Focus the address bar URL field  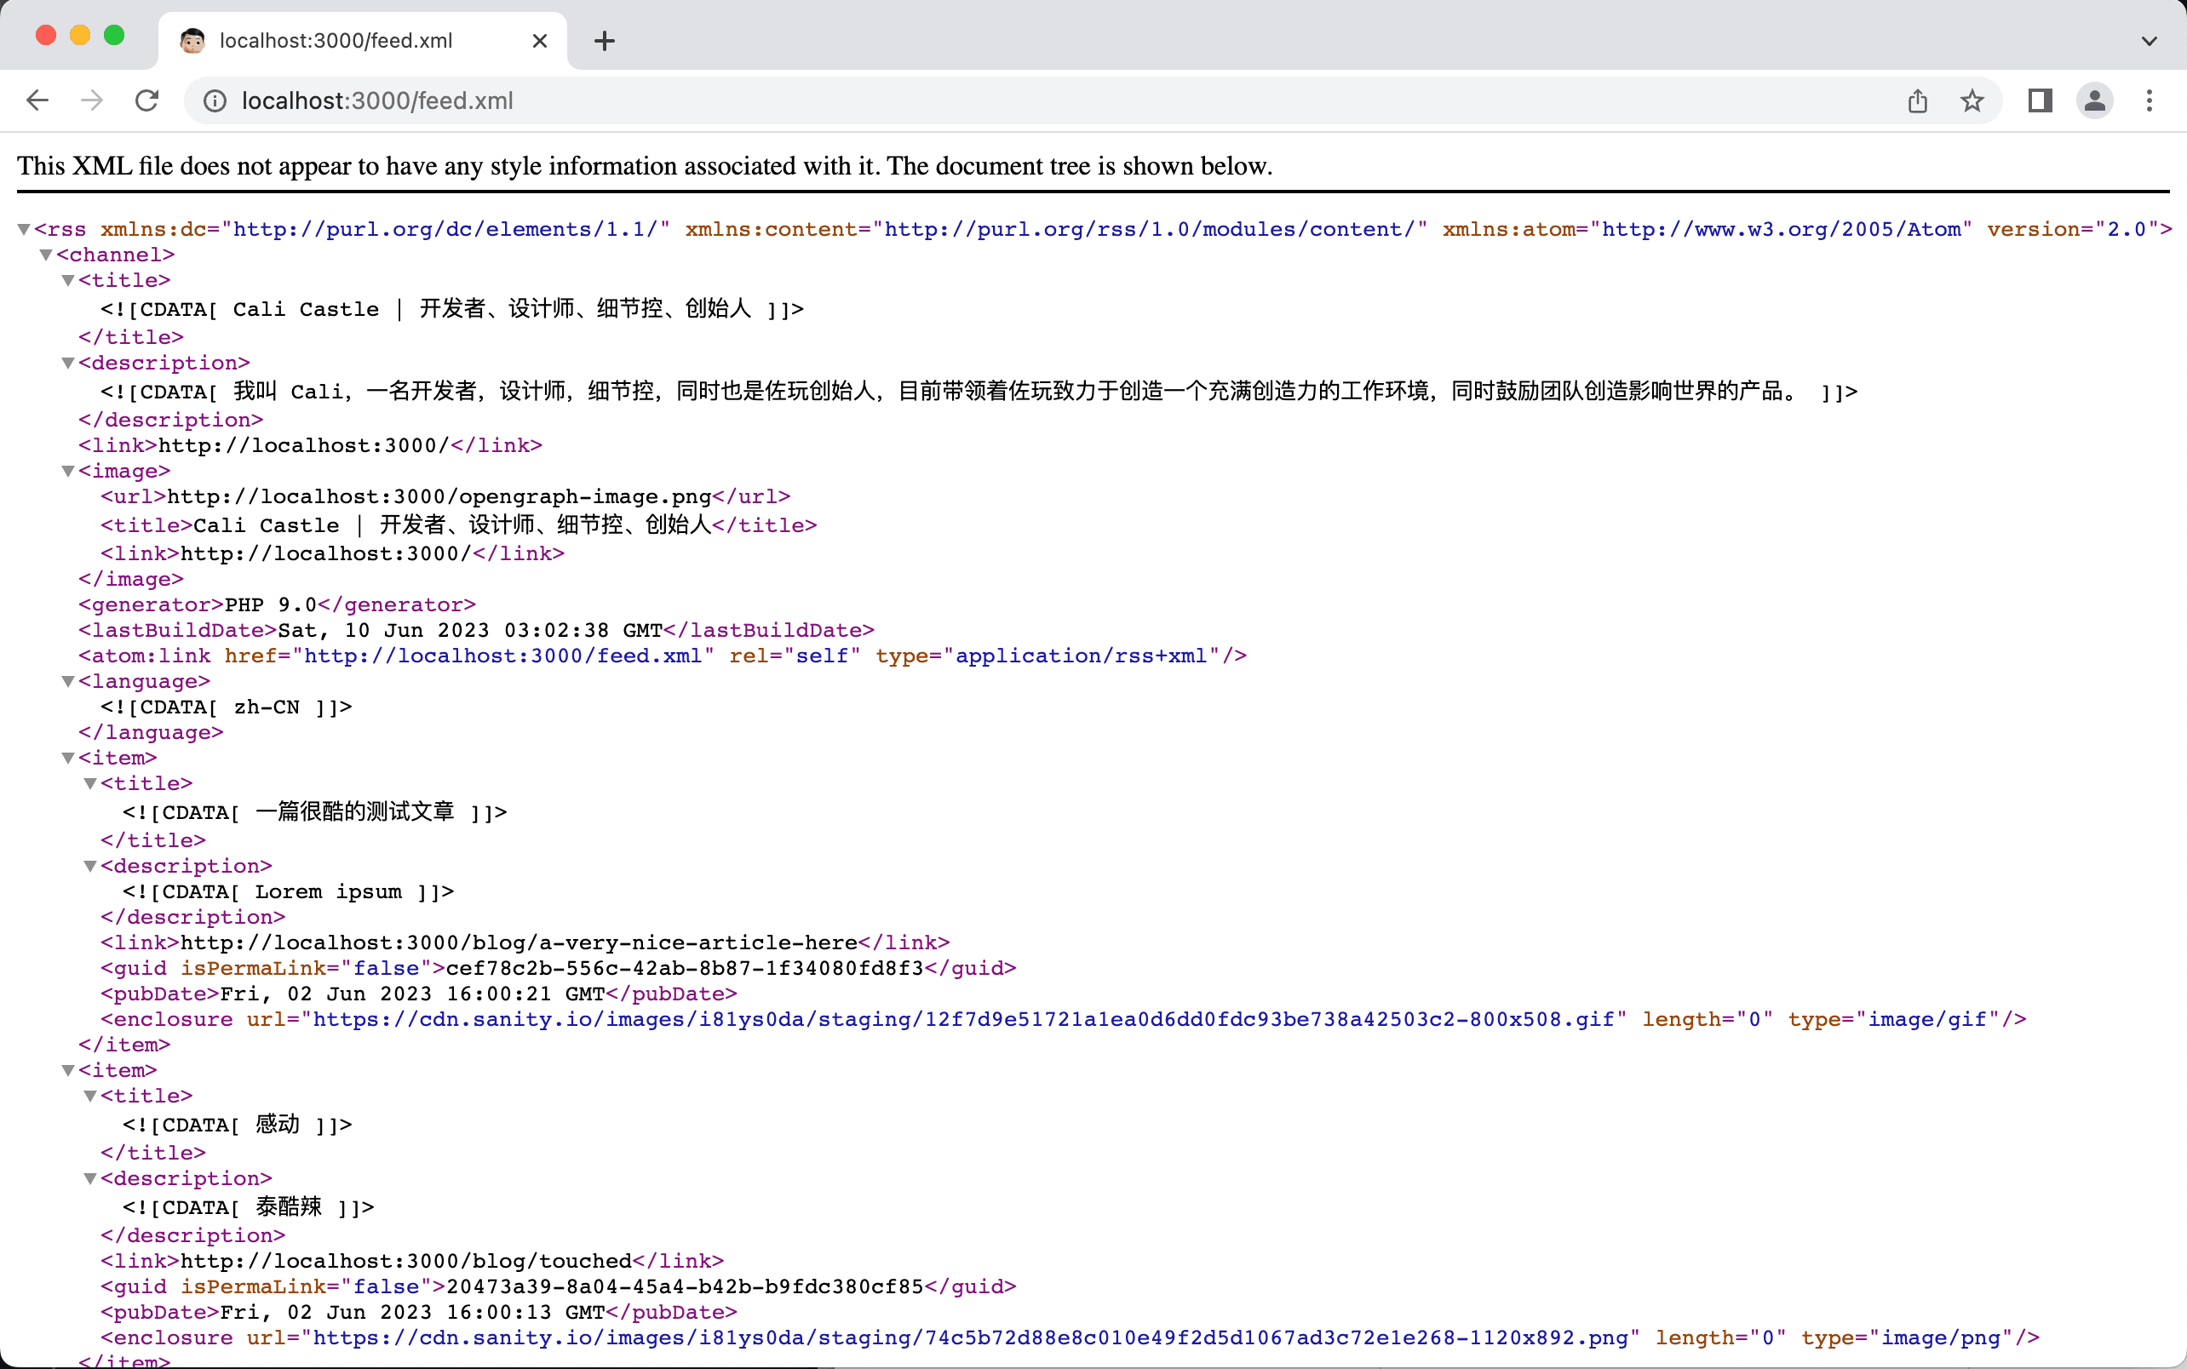tap(1050, 100)
